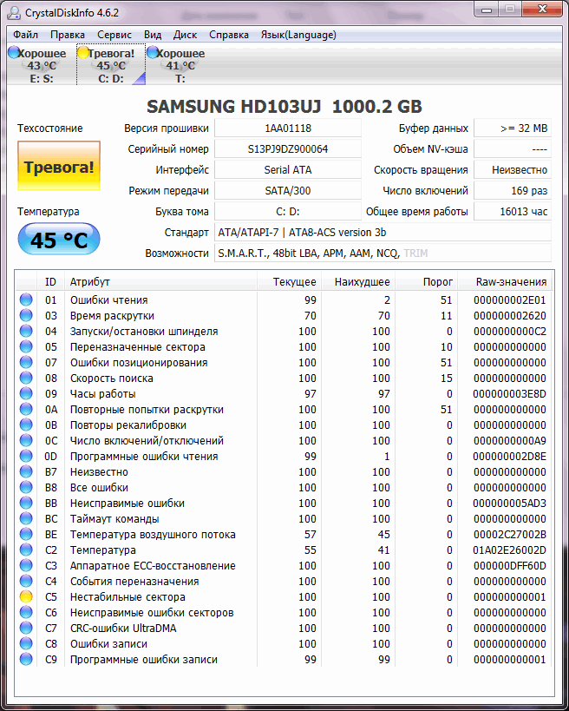Image resolution: width=569 pixels, height=711 pixels.
Task: Click status icon for Повторные попытки раскрутки
Action: pos(26,409)
